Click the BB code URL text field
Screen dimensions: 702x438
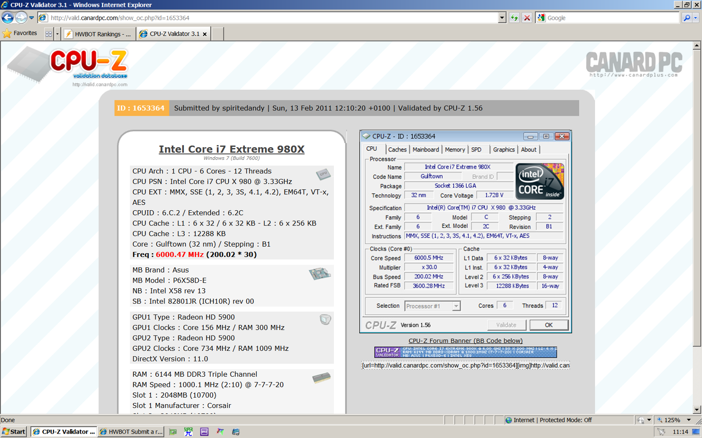(466, 365)
